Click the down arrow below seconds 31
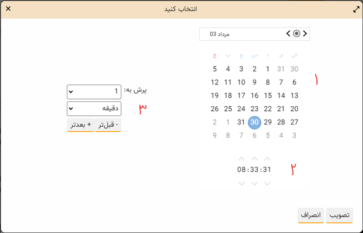Image resolution: width=363 pixels, height=233 pixels. click(267, 183)
